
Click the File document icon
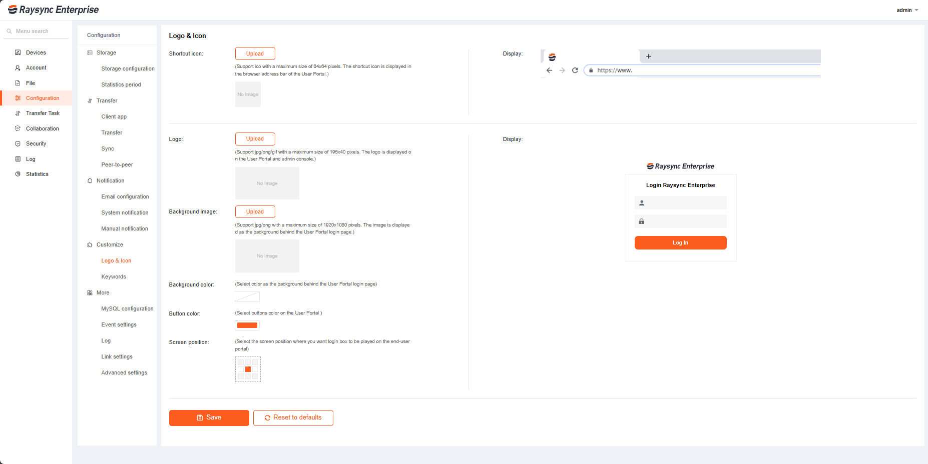[x=18, y=83]
